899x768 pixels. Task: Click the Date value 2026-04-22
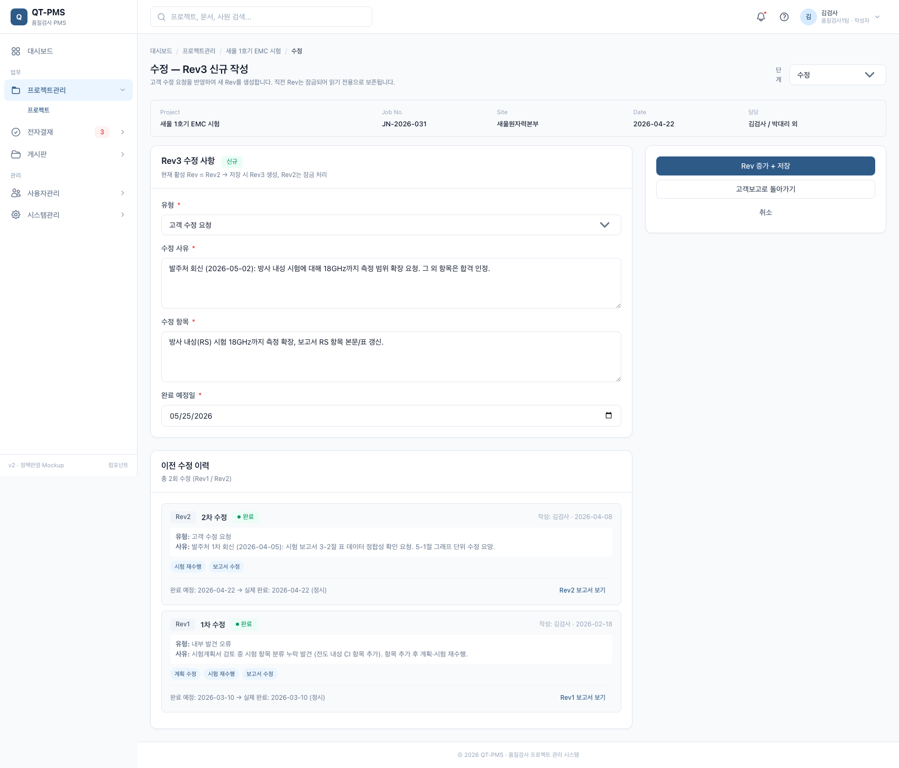pos(654,124)
